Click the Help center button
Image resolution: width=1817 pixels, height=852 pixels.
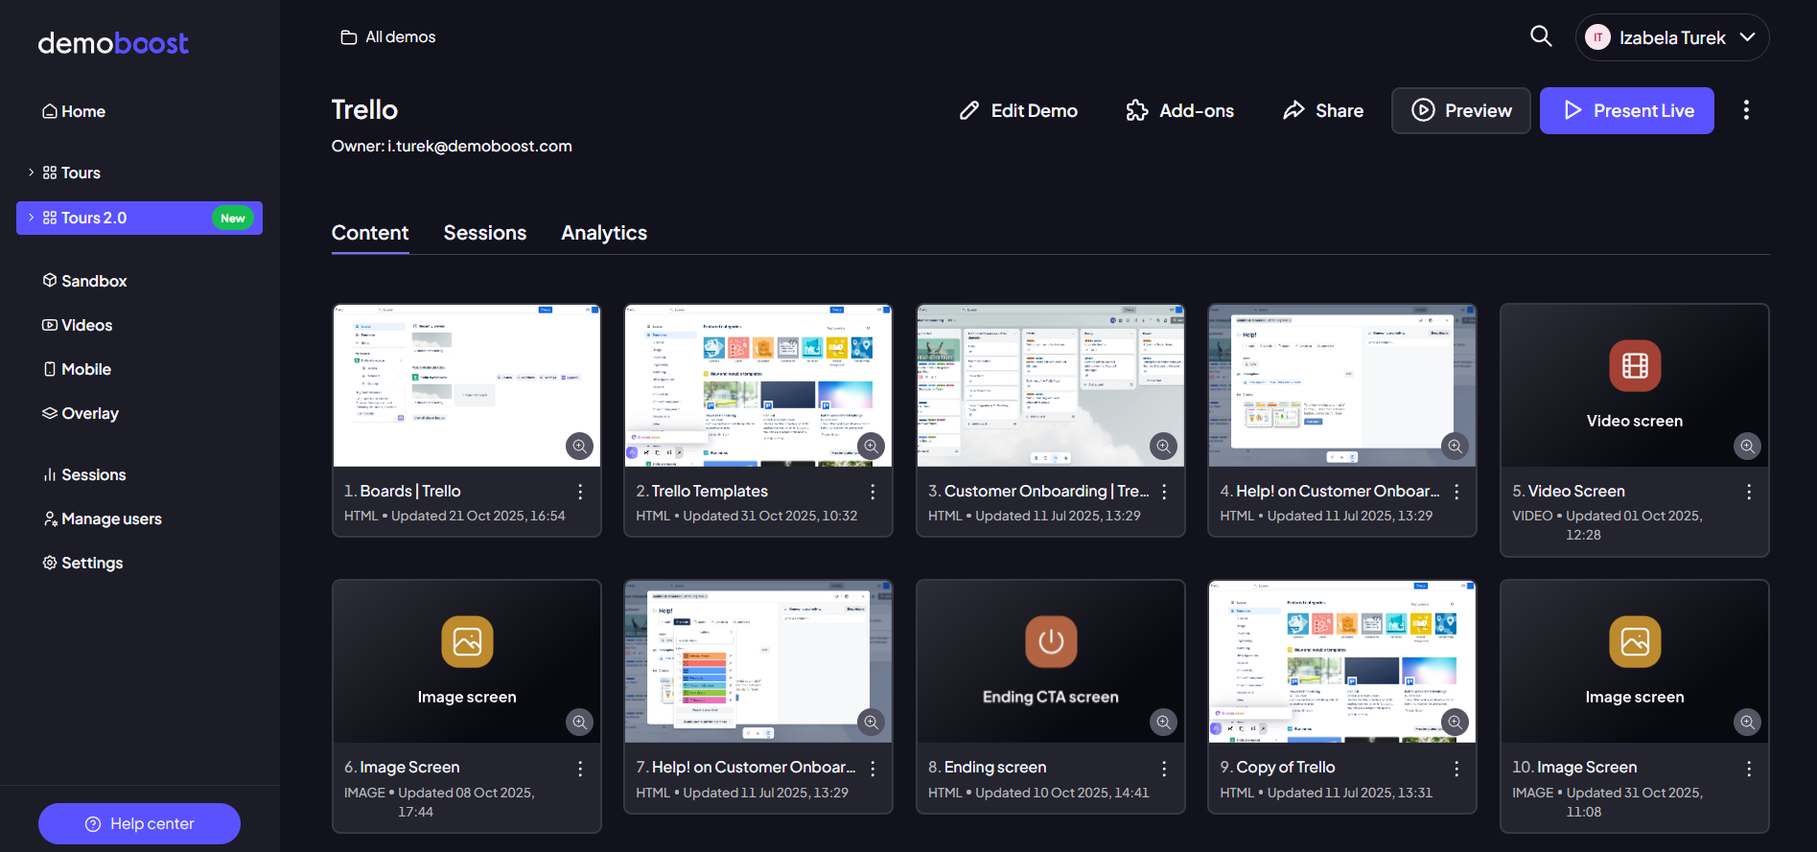[x=139, y=823]
